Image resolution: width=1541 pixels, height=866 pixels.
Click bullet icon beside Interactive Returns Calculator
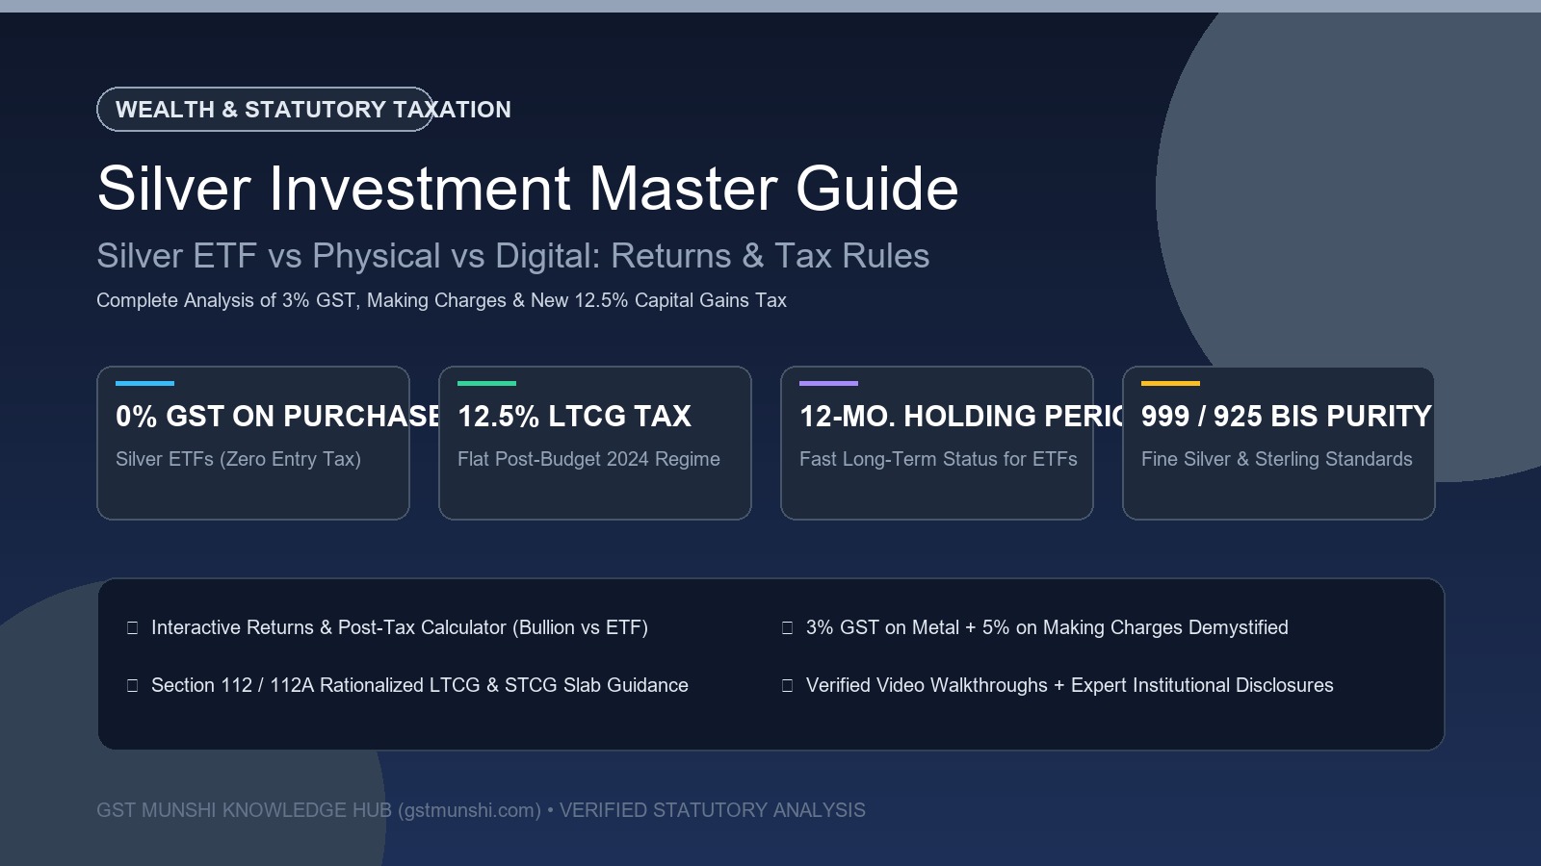tap(133, 628)
